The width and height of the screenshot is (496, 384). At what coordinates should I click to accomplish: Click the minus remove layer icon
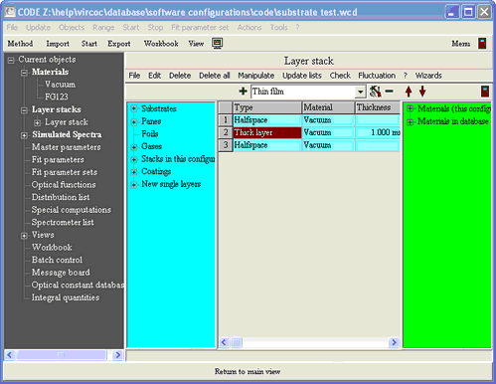tap(390, 92)
